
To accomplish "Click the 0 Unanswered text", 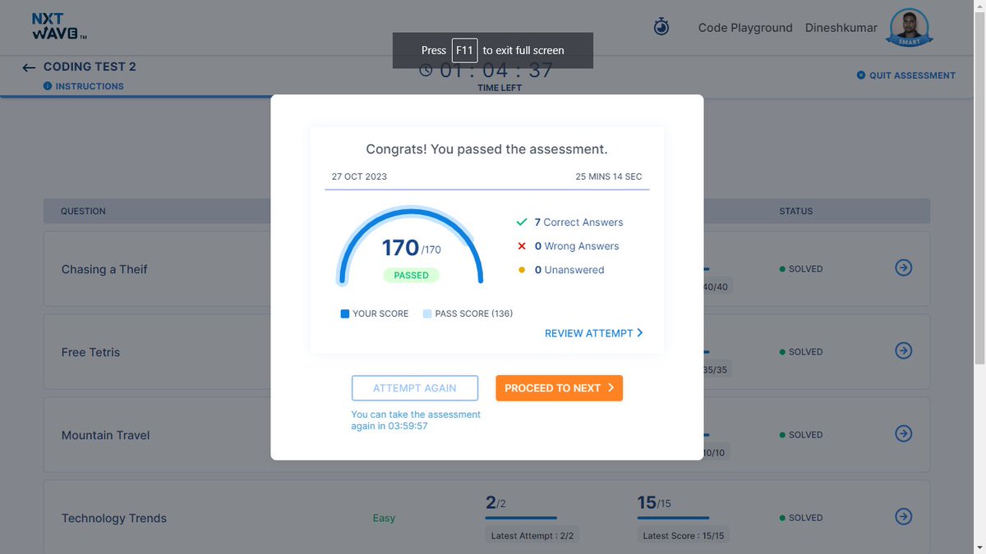I will (569, 270).
